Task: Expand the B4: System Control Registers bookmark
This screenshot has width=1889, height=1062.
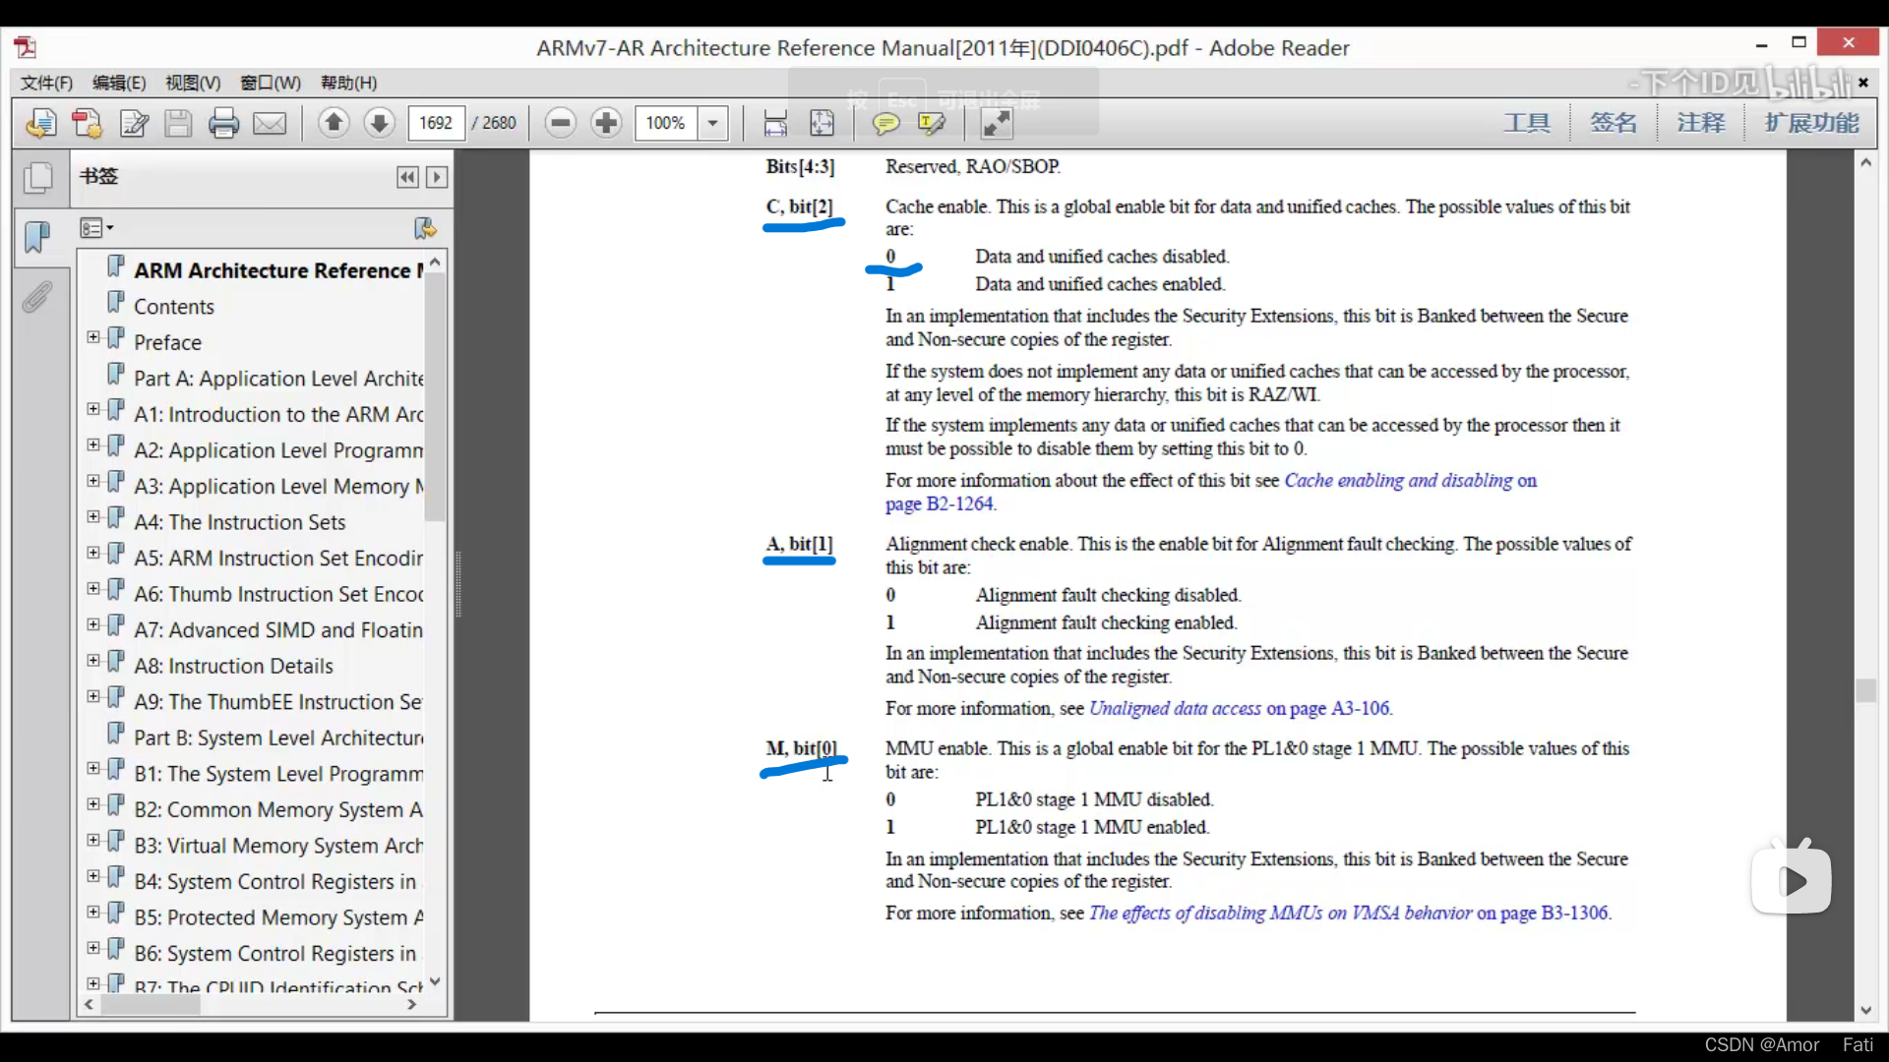Action: pyautogui.click(x=93, y=876)
